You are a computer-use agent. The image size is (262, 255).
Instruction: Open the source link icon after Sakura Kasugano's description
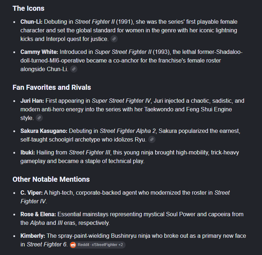152,139
